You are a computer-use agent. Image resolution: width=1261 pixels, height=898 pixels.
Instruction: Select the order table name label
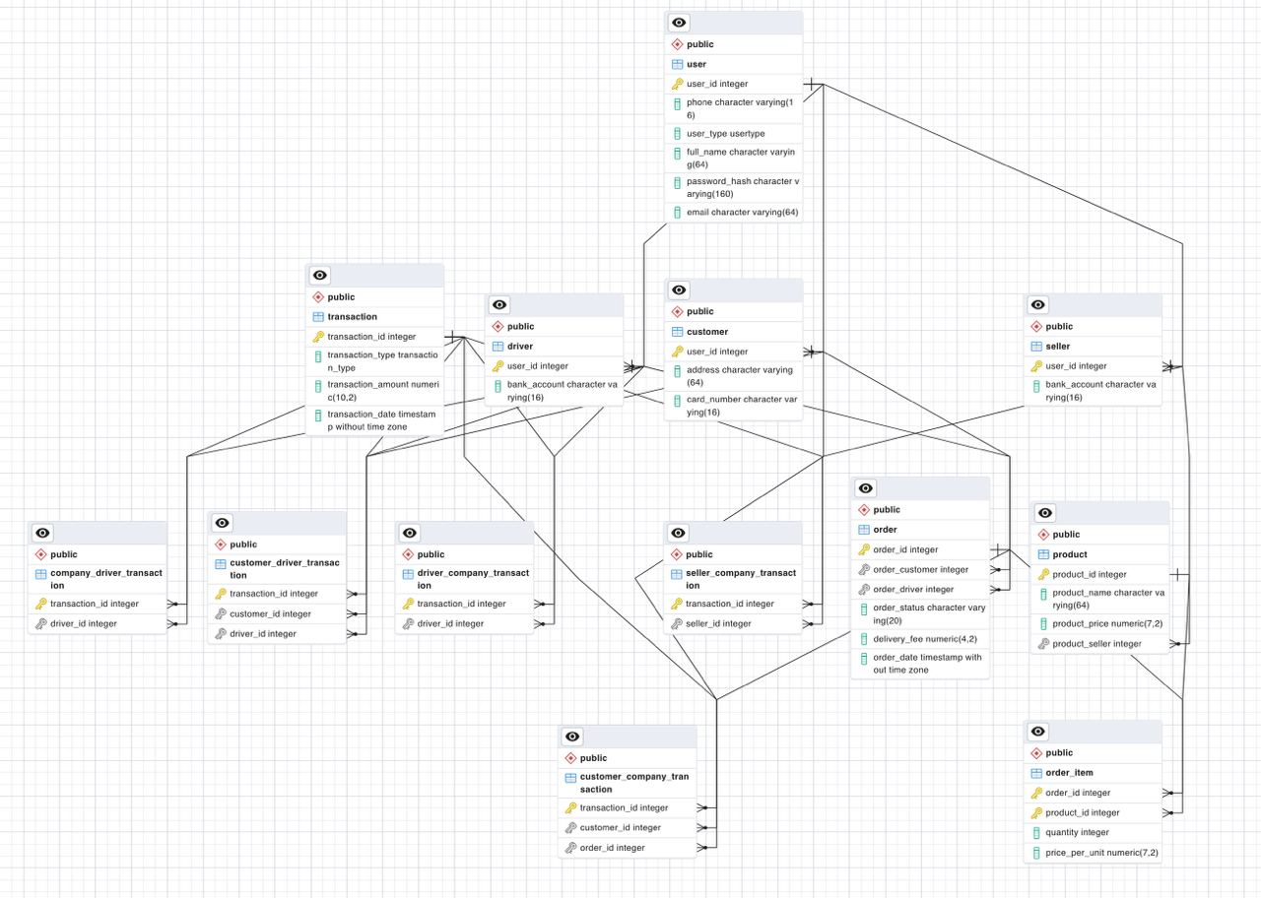click(885, 530)
